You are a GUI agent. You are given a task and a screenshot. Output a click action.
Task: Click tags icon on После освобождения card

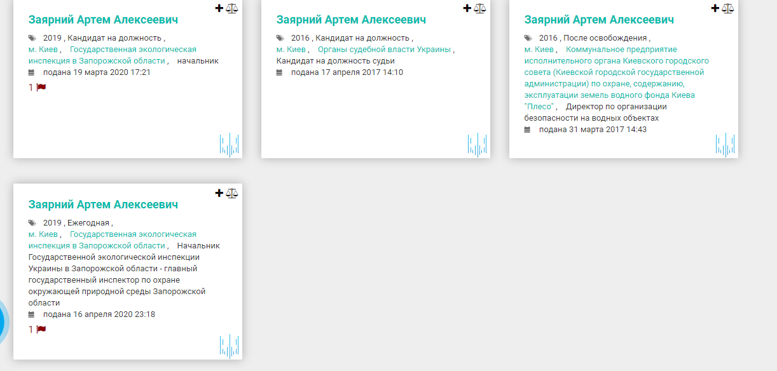(x=528, y=38)
